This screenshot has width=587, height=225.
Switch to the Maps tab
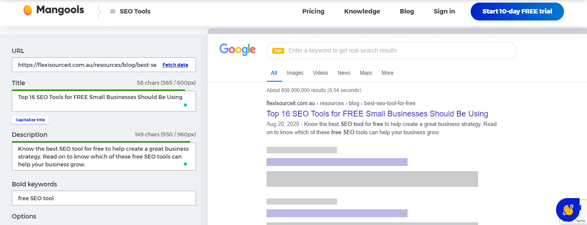click(x=366, y=73)
